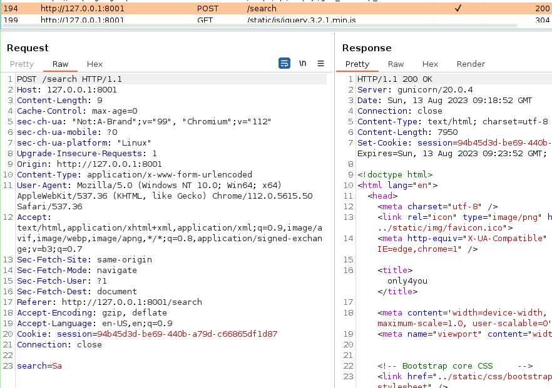The height and width of the screenshot is (388, 552).
Task: Select the Raw tab in Request panel
Action: [x=61, y=64]
